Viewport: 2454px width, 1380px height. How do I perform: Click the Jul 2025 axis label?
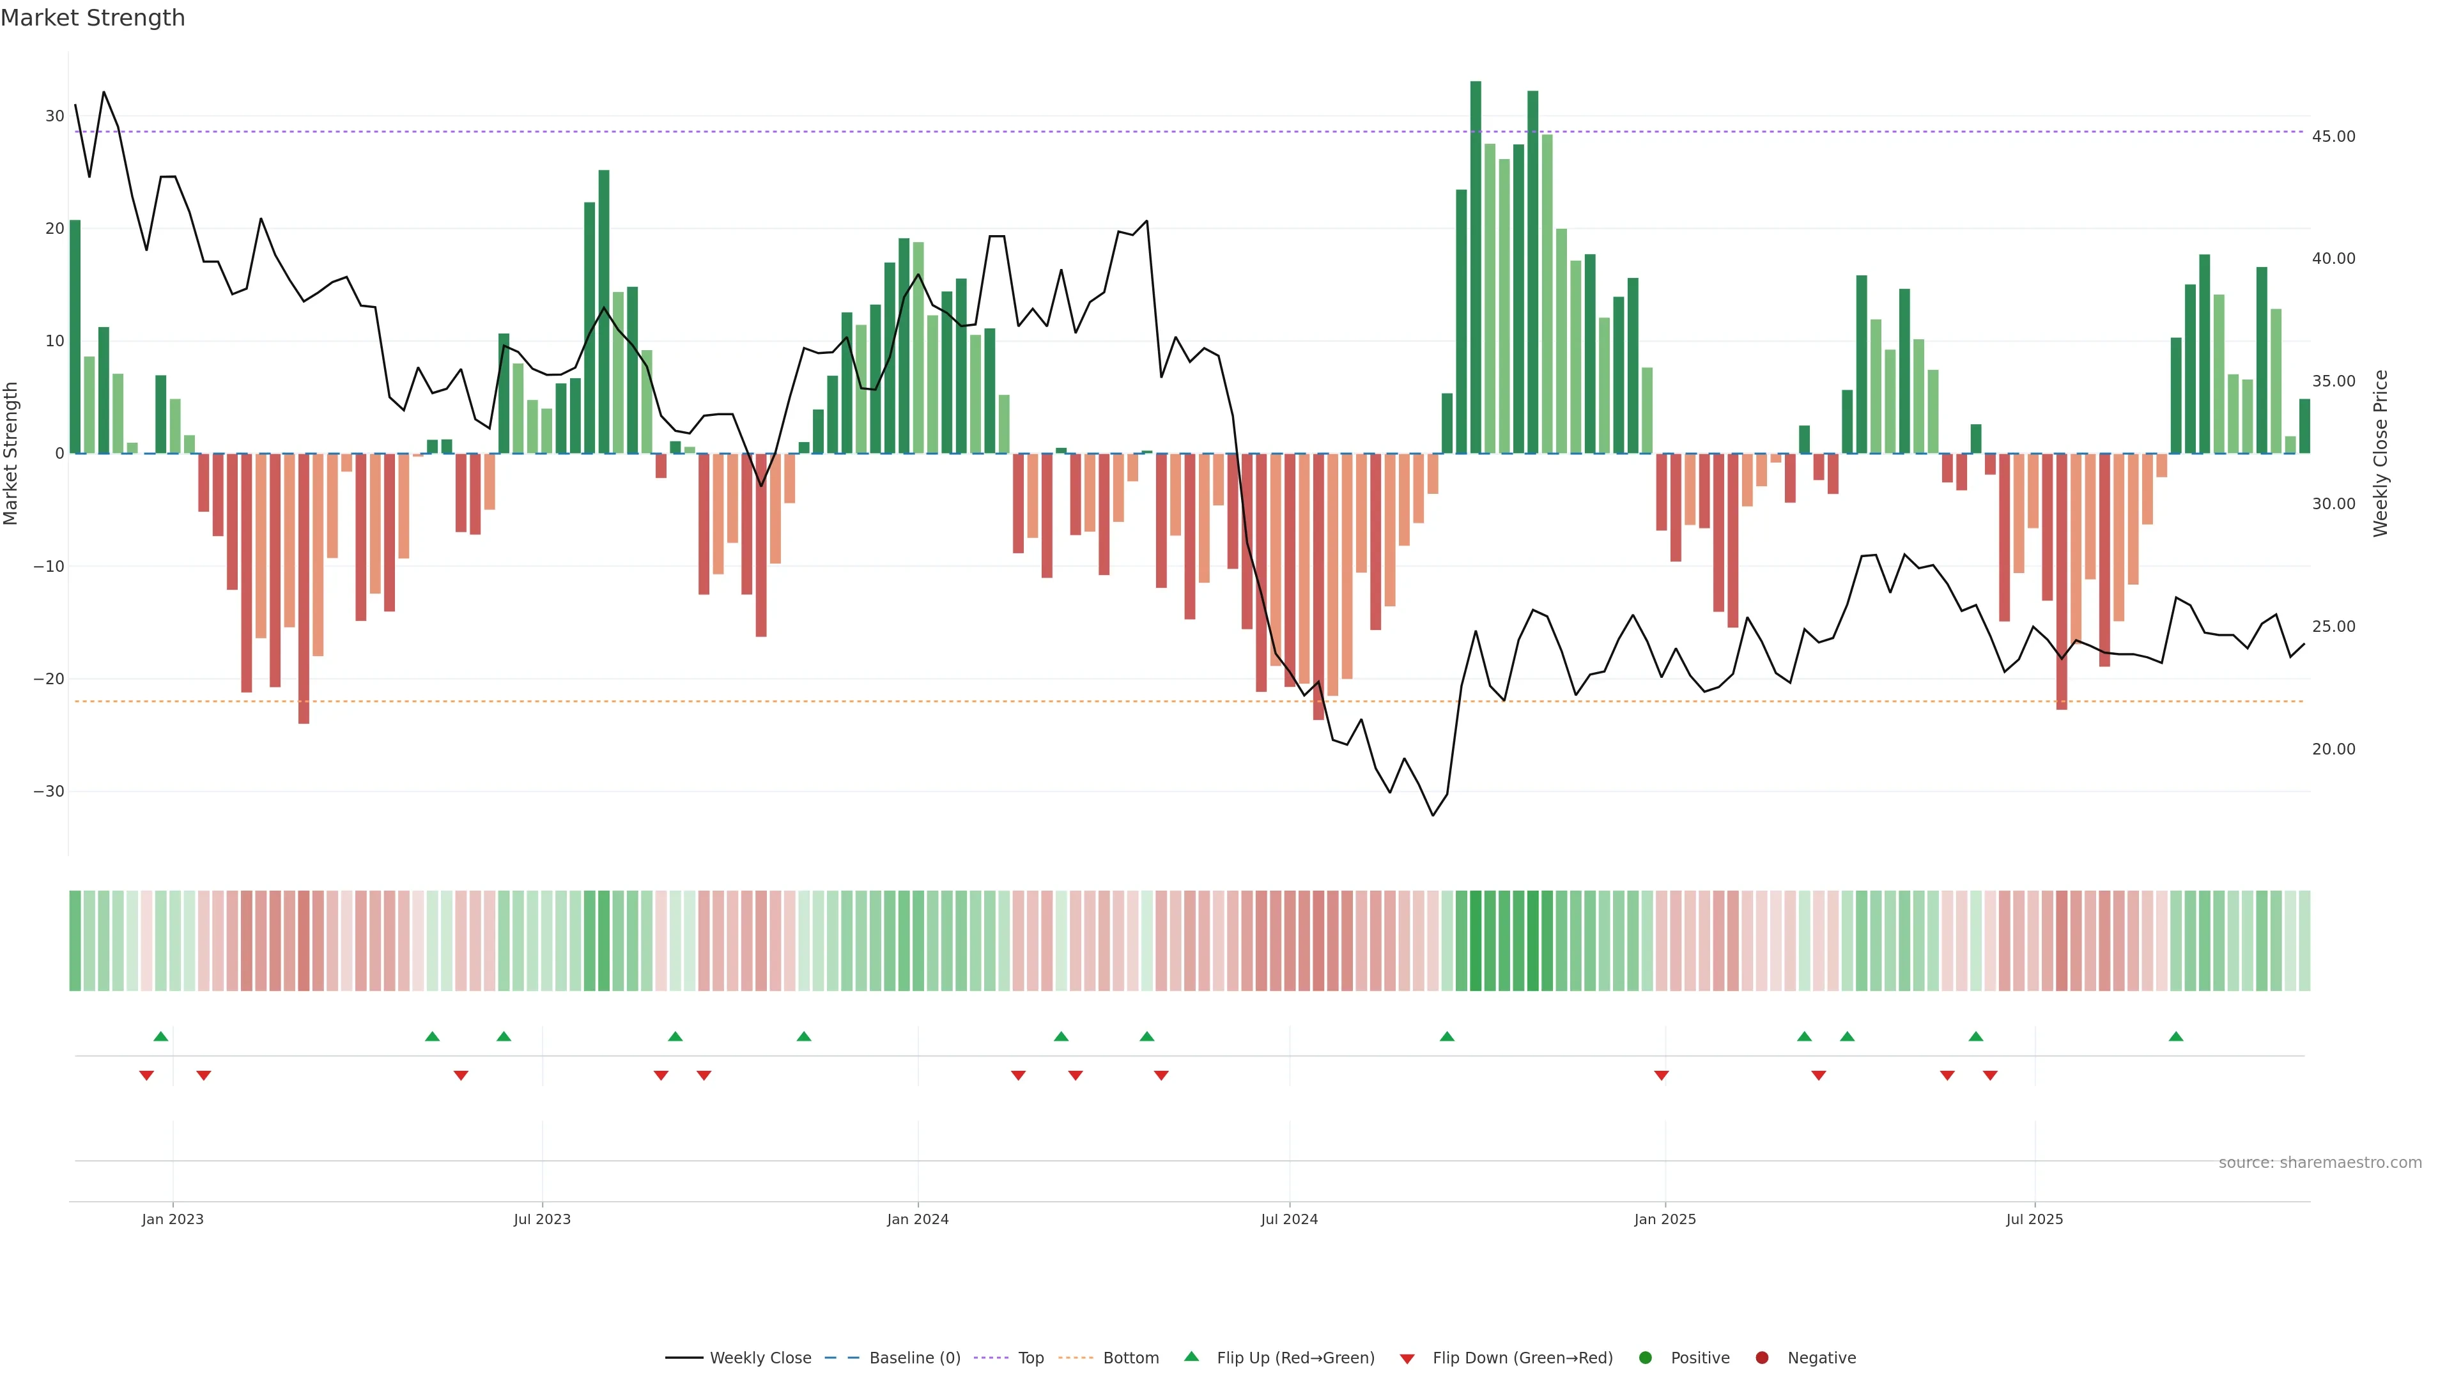click(2034, 1219)
